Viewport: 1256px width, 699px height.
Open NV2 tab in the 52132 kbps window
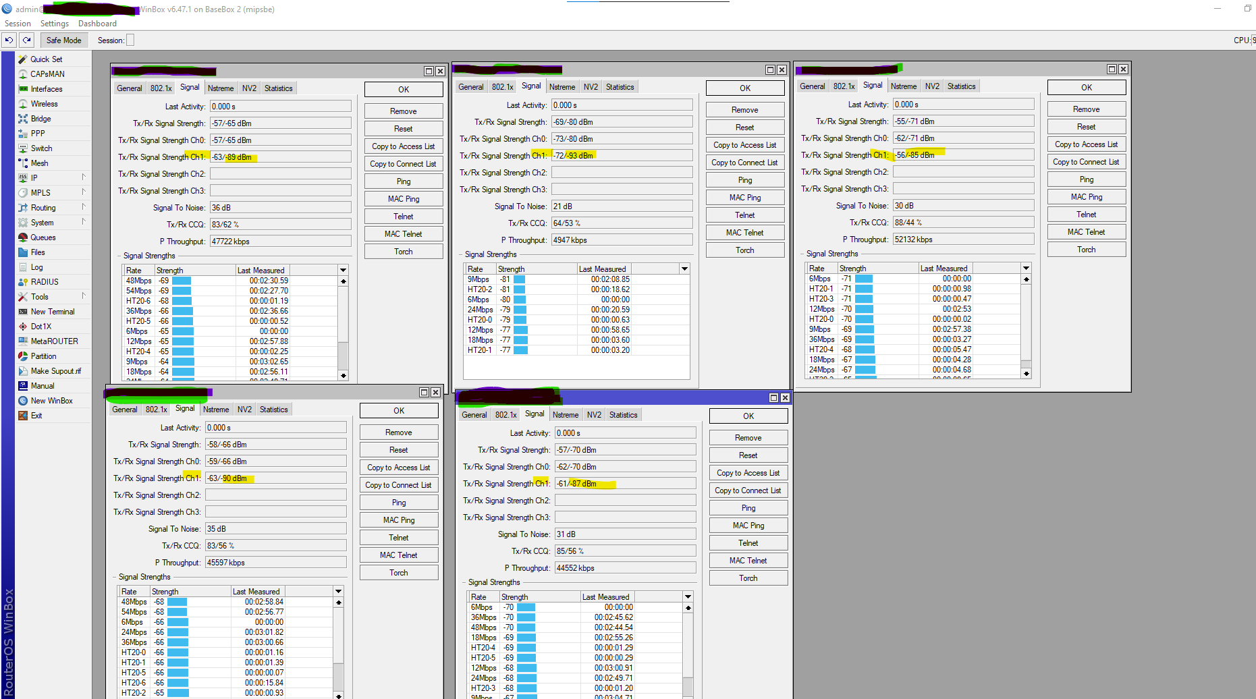pos(932,86)
